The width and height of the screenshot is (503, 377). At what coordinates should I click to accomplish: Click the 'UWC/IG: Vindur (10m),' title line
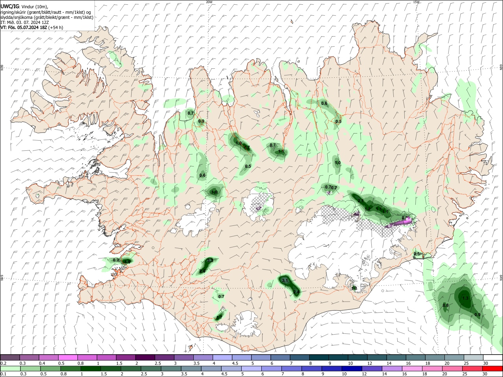coord(24,7)
